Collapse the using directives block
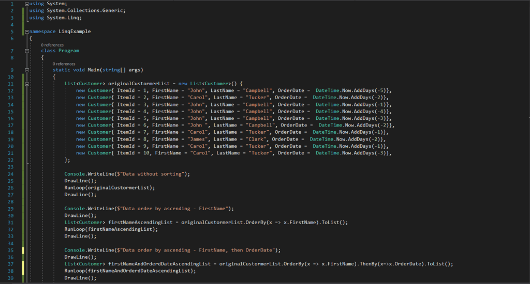The width and height of the screenshot is (530, 284). coord(27,4)
